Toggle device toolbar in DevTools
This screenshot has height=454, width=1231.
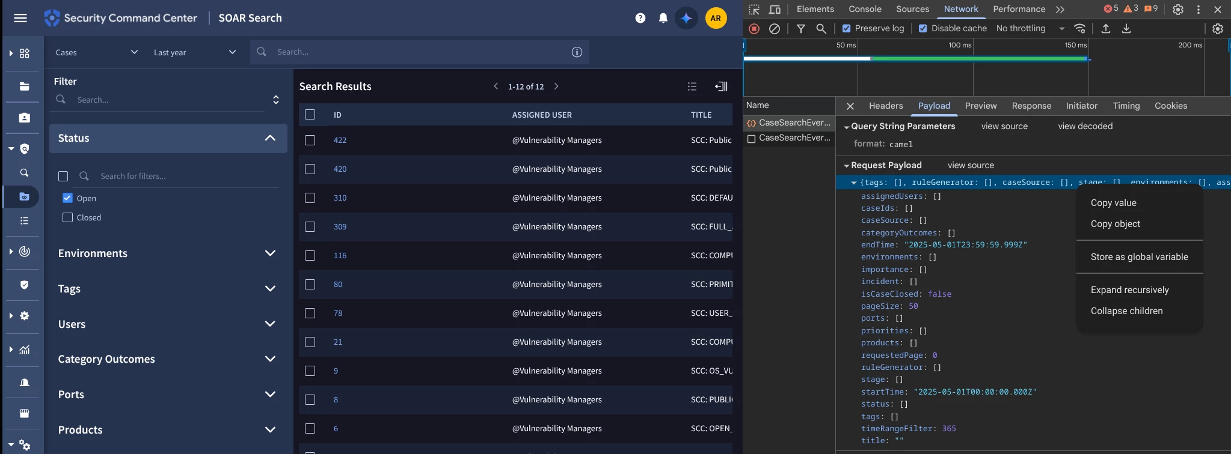[x=775, y=9]
